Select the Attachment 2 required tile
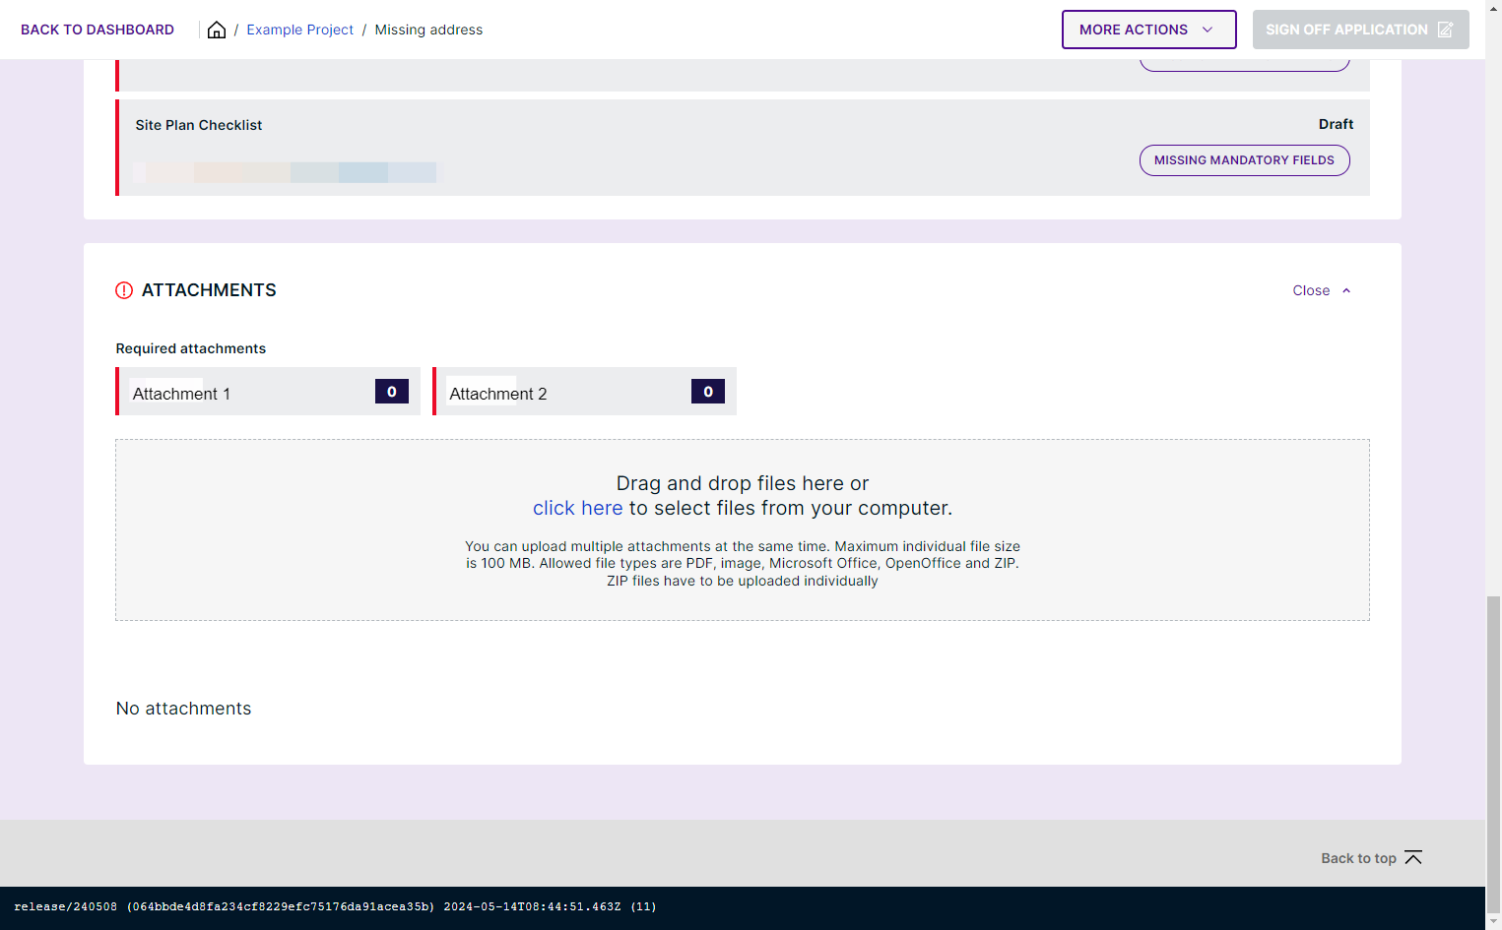Viewport: 1502px width, 930px height. pyautogui.click(x=584, y=392)
